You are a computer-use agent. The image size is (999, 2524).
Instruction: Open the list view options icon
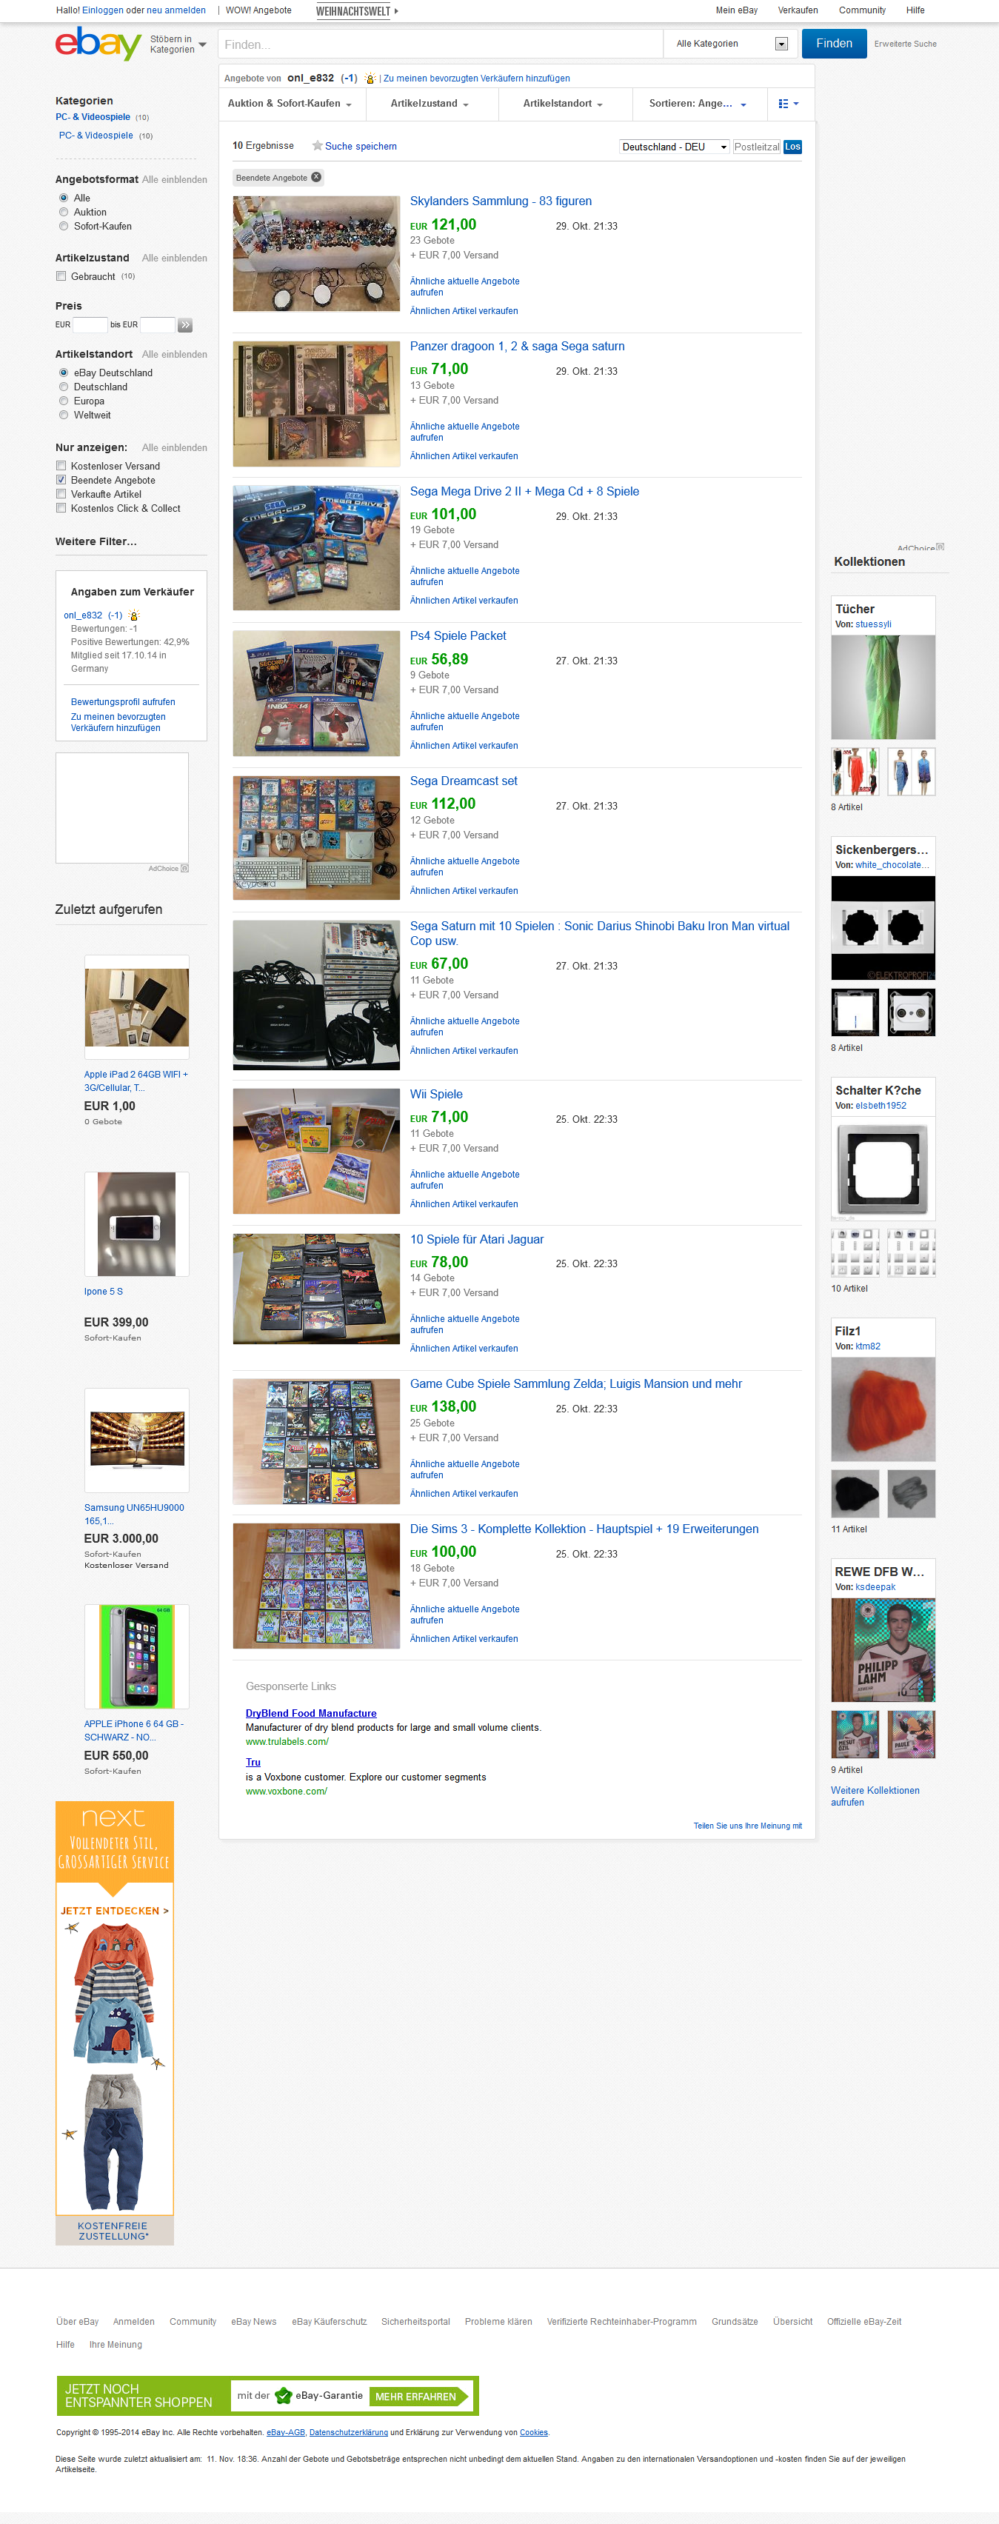pos(787,104)
